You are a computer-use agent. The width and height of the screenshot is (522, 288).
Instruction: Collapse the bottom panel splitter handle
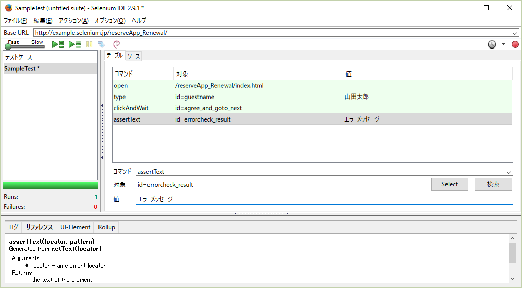(x=261, y=213)
